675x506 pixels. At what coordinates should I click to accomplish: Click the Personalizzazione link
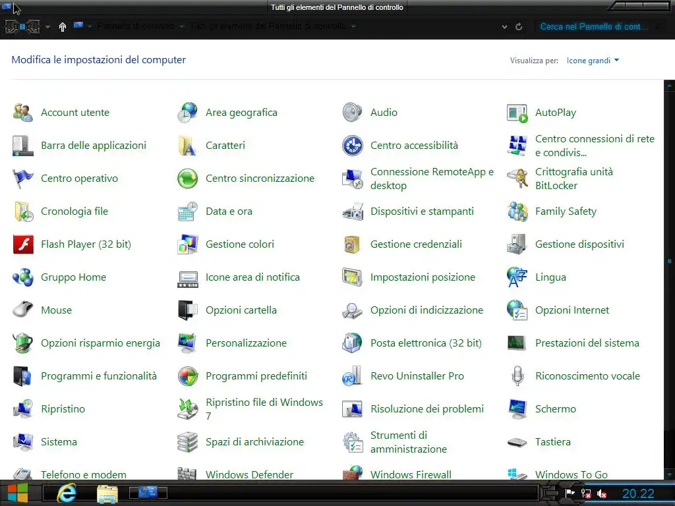click(x=246, y=343)
